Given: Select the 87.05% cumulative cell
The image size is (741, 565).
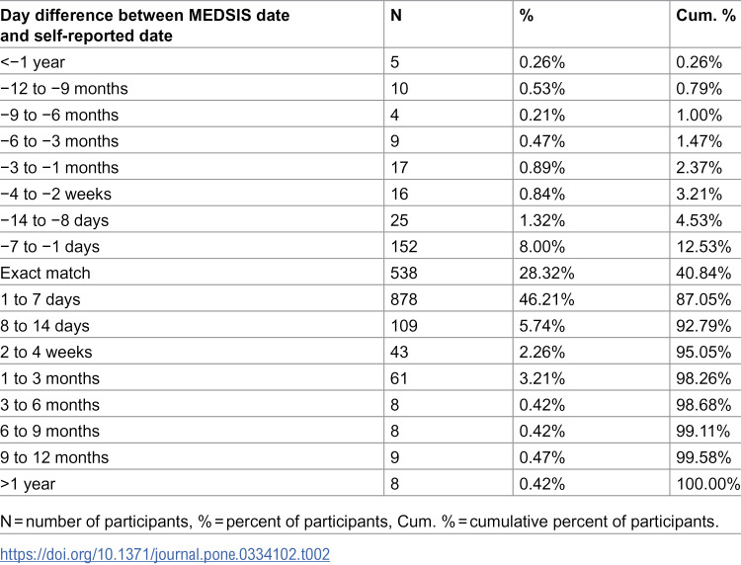Looking at the screenshot, I should pos(703,299).
